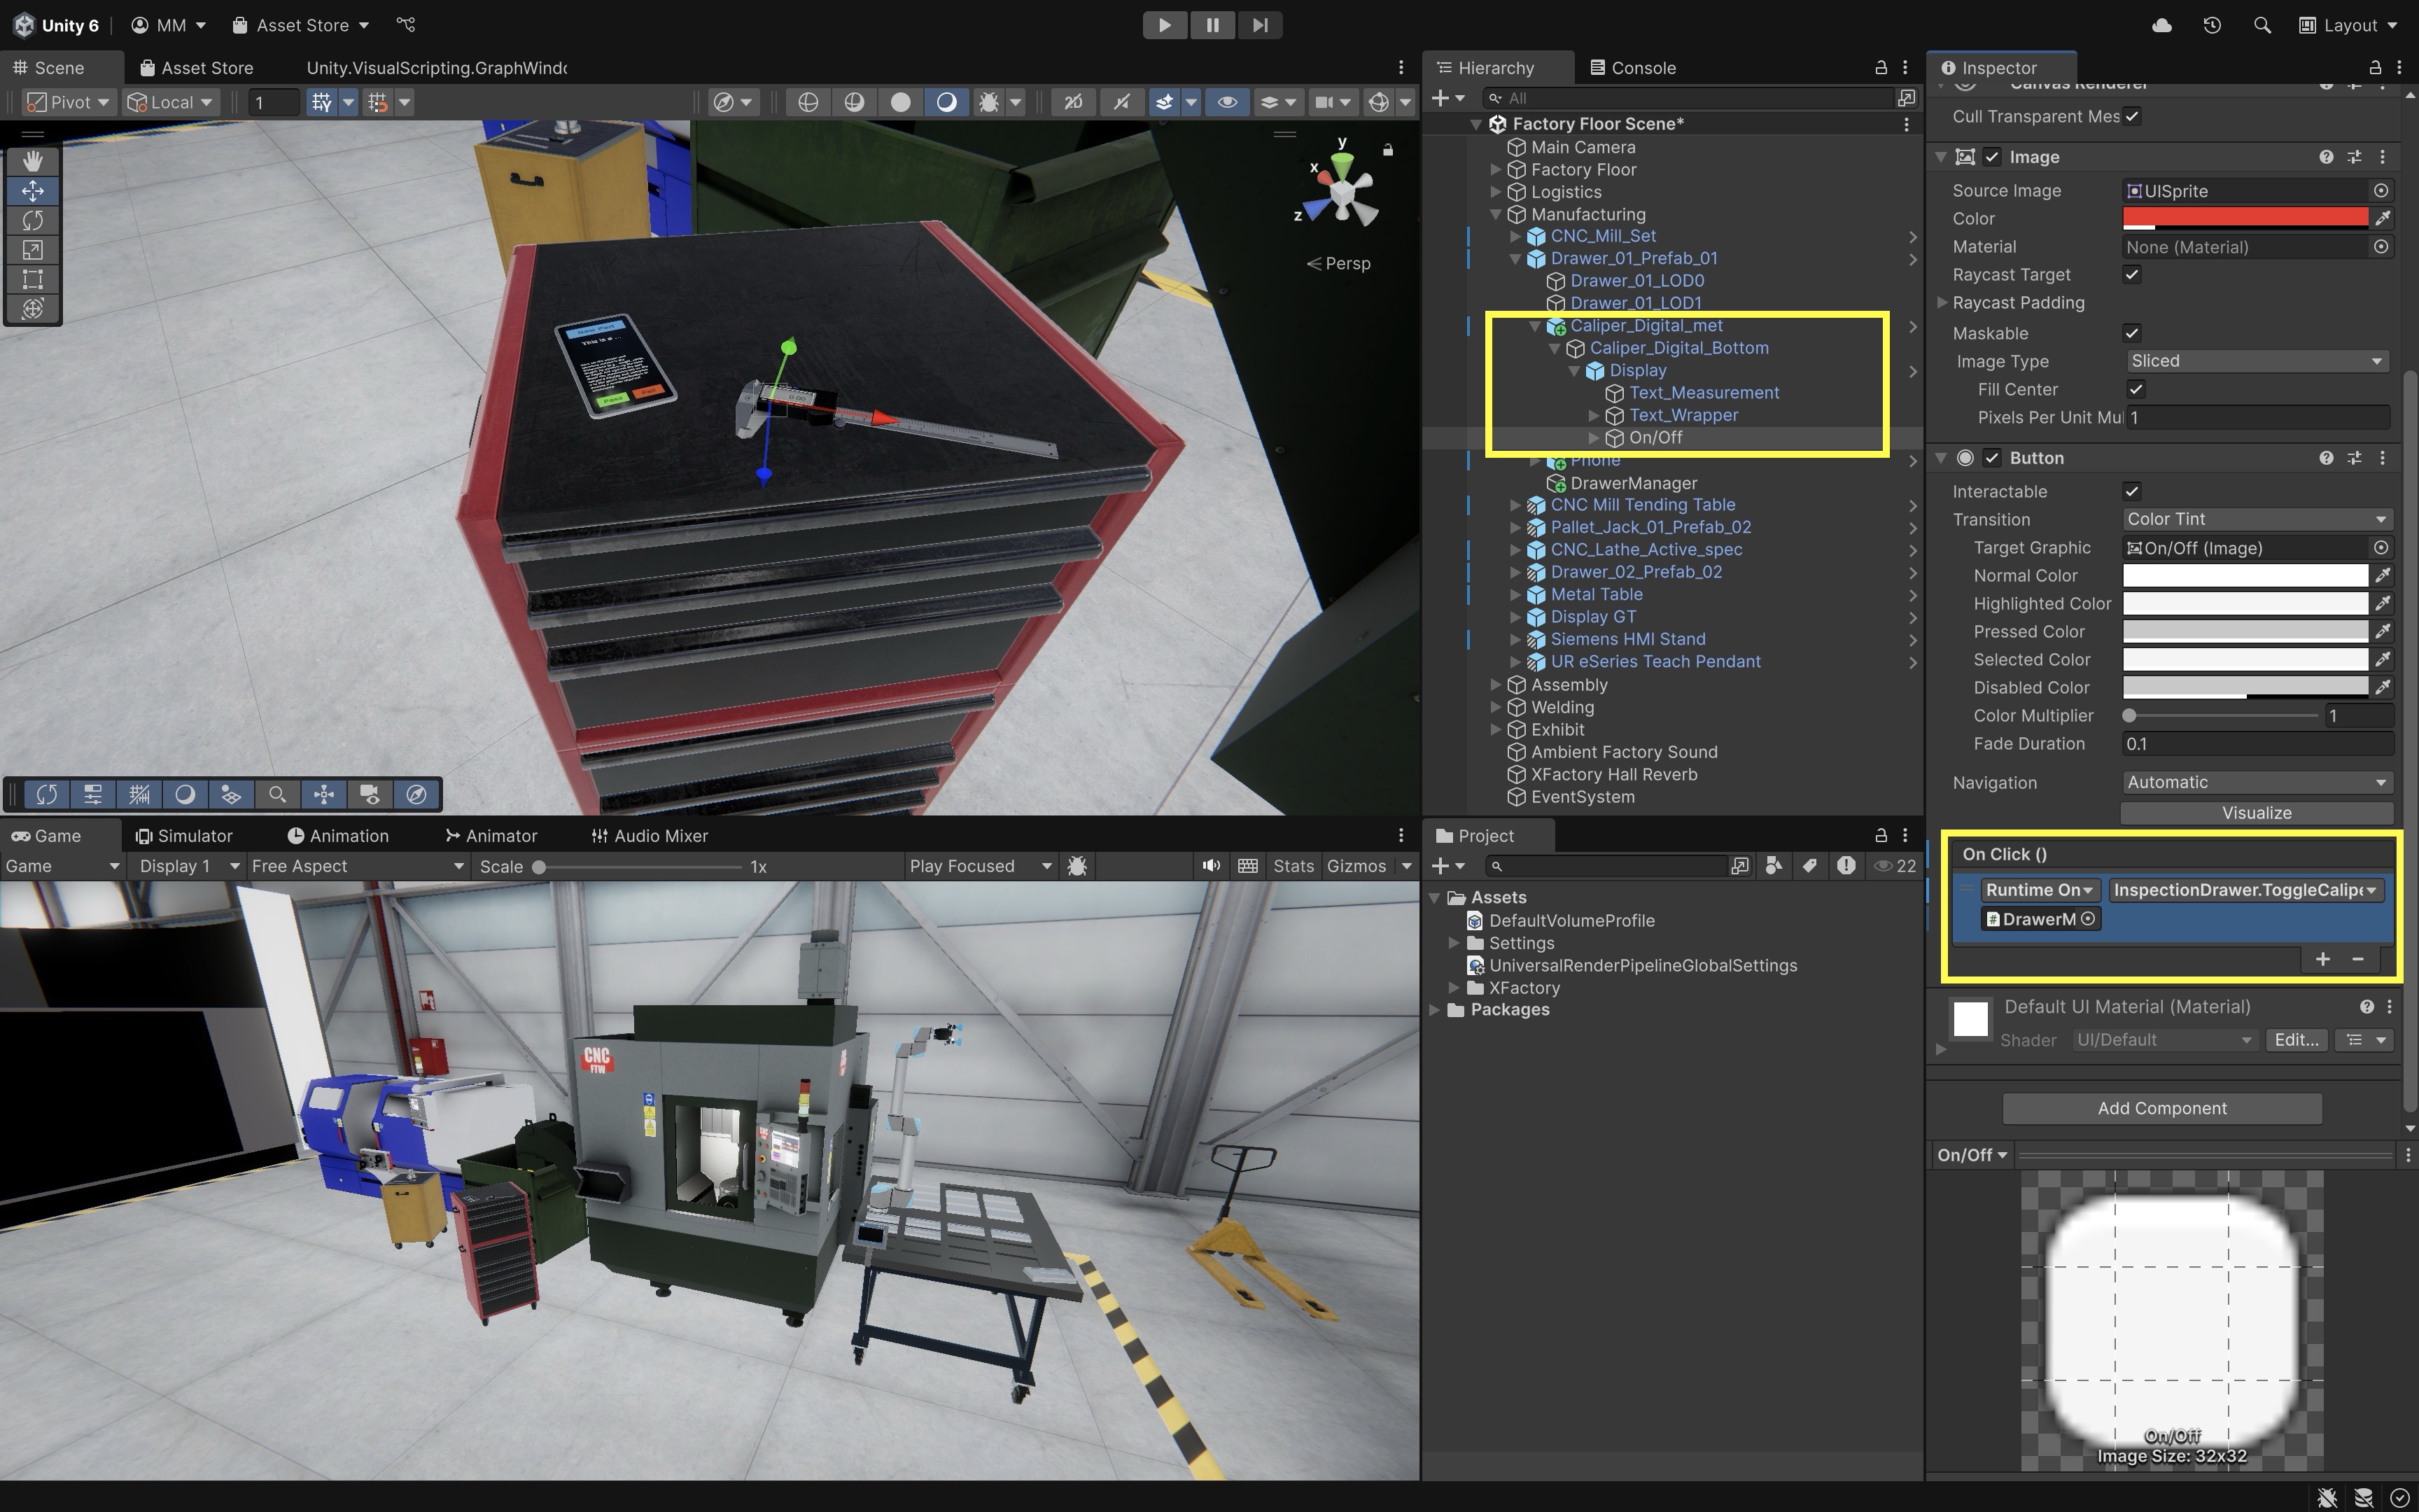Click the Visualize navigation button
The height and width of the screenshot is (1512, 2419).
[x=2256, y=813]
